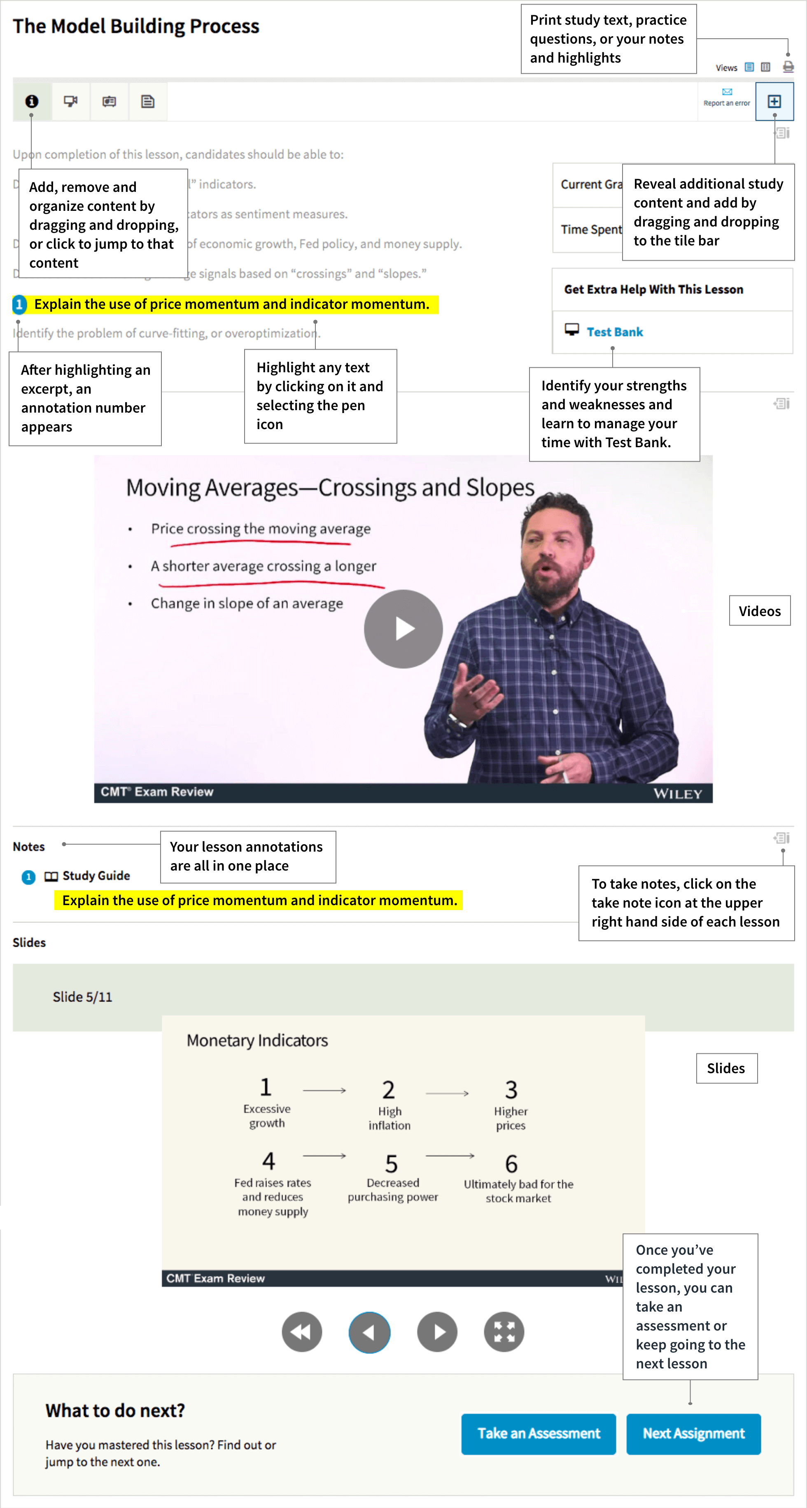Click the add tile content plus icon
The height and width of the screenshot is (1508, 807).
777,102
